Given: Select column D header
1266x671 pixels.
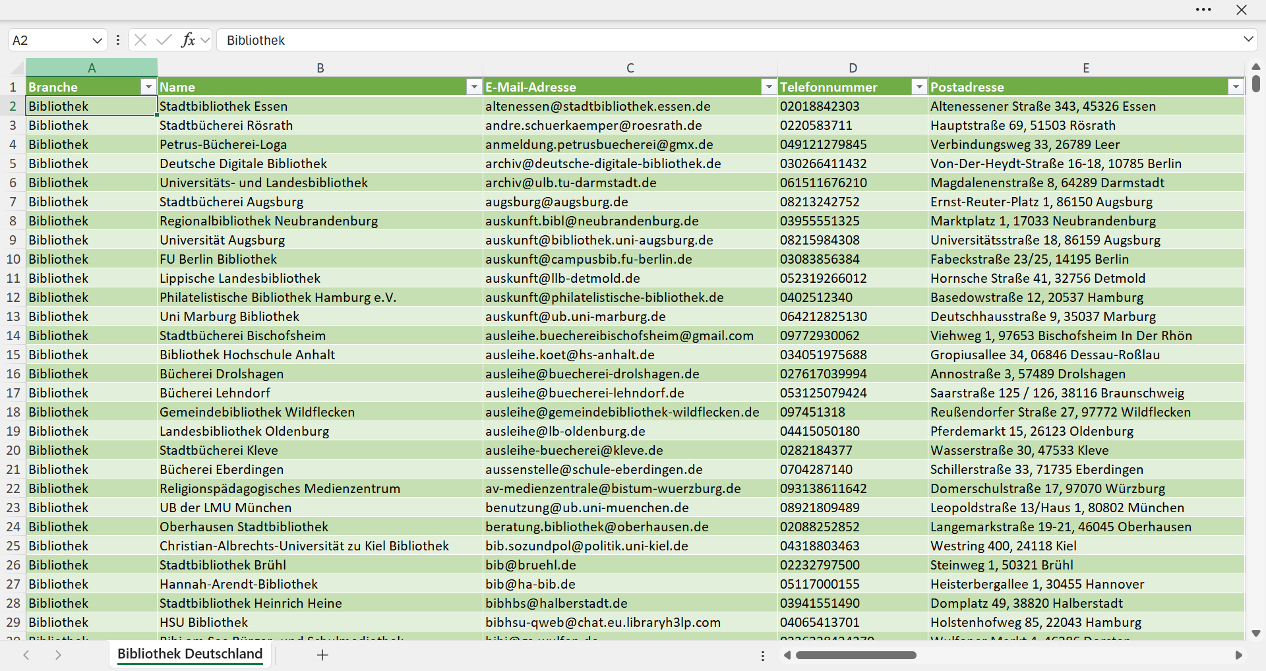Looking at the screenshot, I should (x=853, y=67).
